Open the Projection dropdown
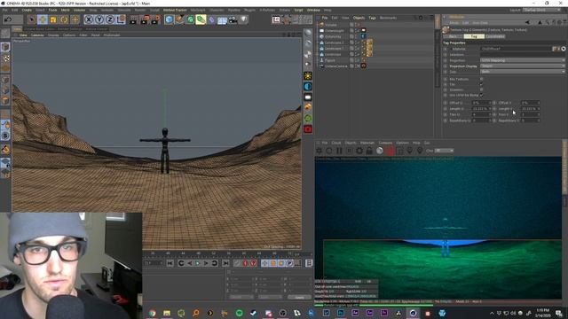The image size is (568, 319). pyautogui.click(x=523, y=60)
